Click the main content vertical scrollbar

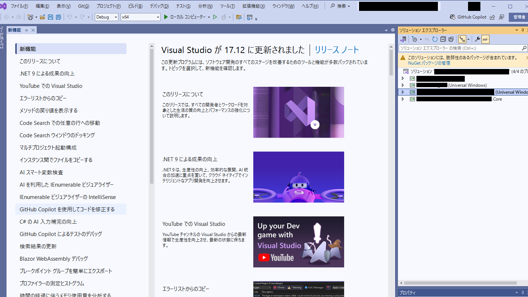tap(391, 62)
